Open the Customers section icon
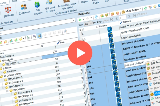The height and width of the screenshot is (106, 160). pos(25,10)
